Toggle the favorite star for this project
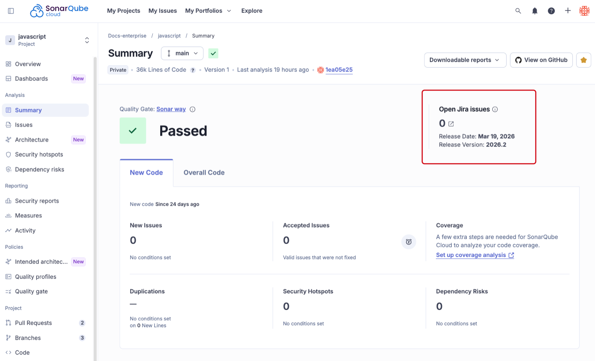The width and height of the screenshot is (595, 361). pos(583,60)
